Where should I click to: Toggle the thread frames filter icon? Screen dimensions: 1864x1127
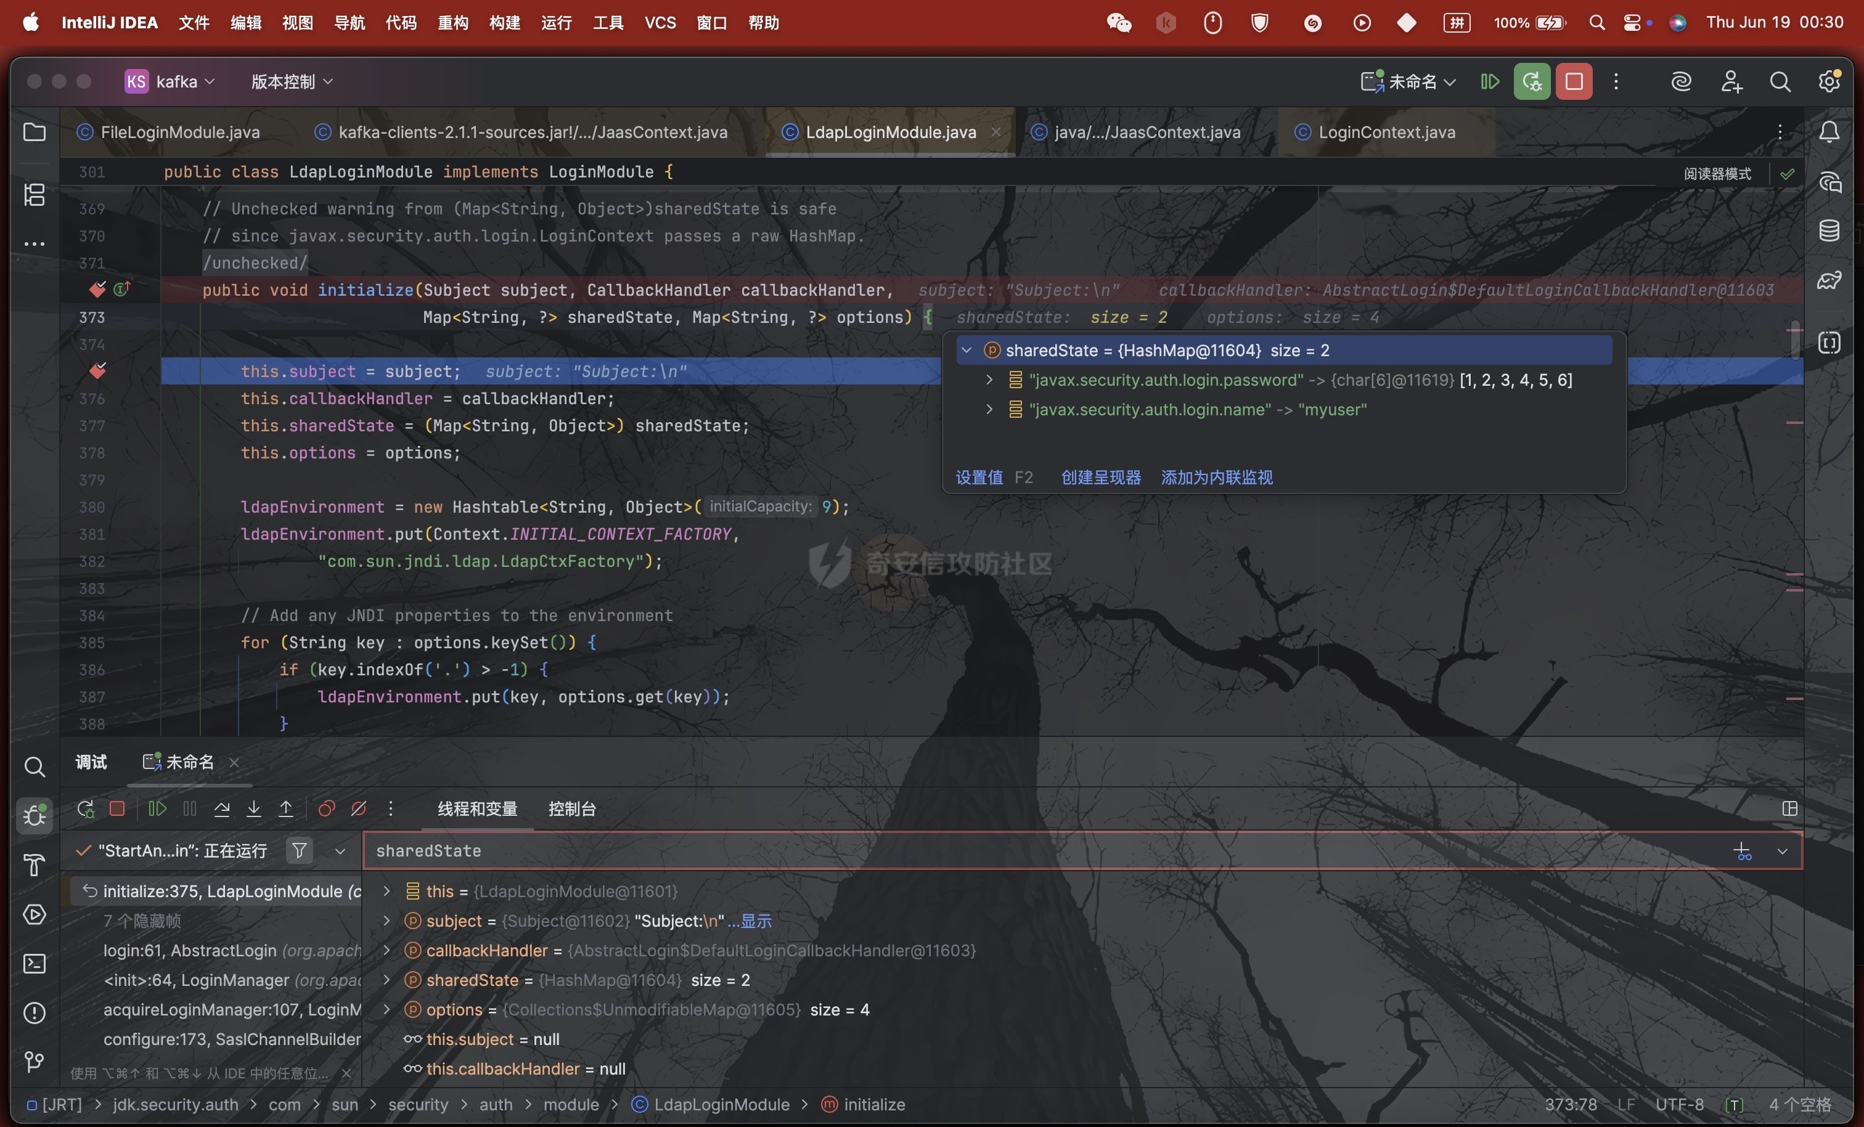click(x=300, y=851)
